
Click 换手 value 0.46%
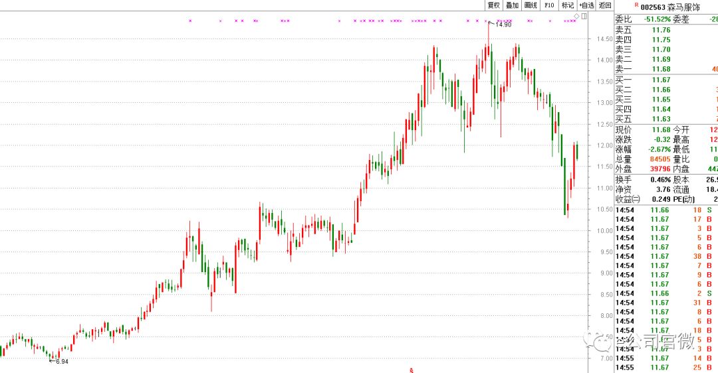661,180
